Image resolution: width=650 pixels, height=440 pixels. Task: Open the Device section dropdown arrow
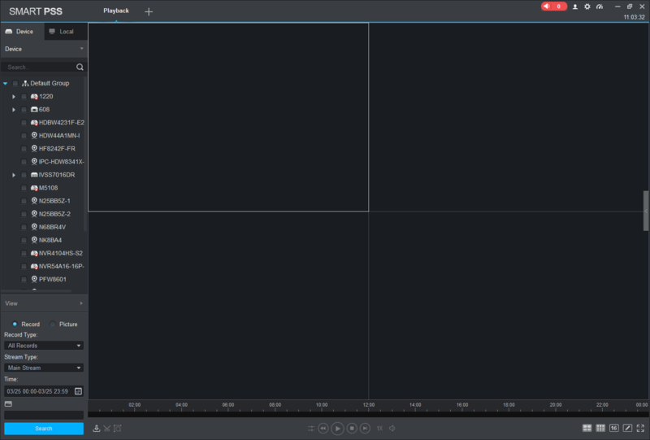81,49
